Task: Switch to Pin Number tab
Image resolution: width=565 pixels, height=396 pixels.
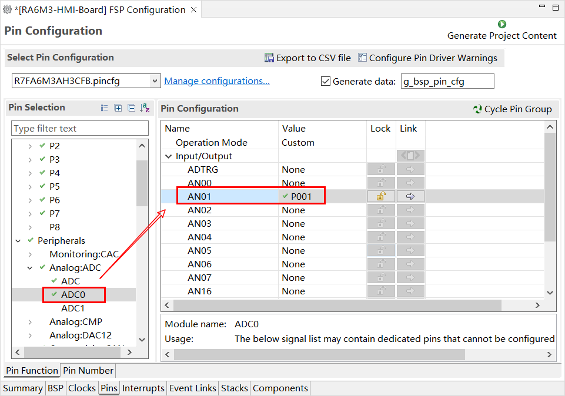Action: (88, 370)
